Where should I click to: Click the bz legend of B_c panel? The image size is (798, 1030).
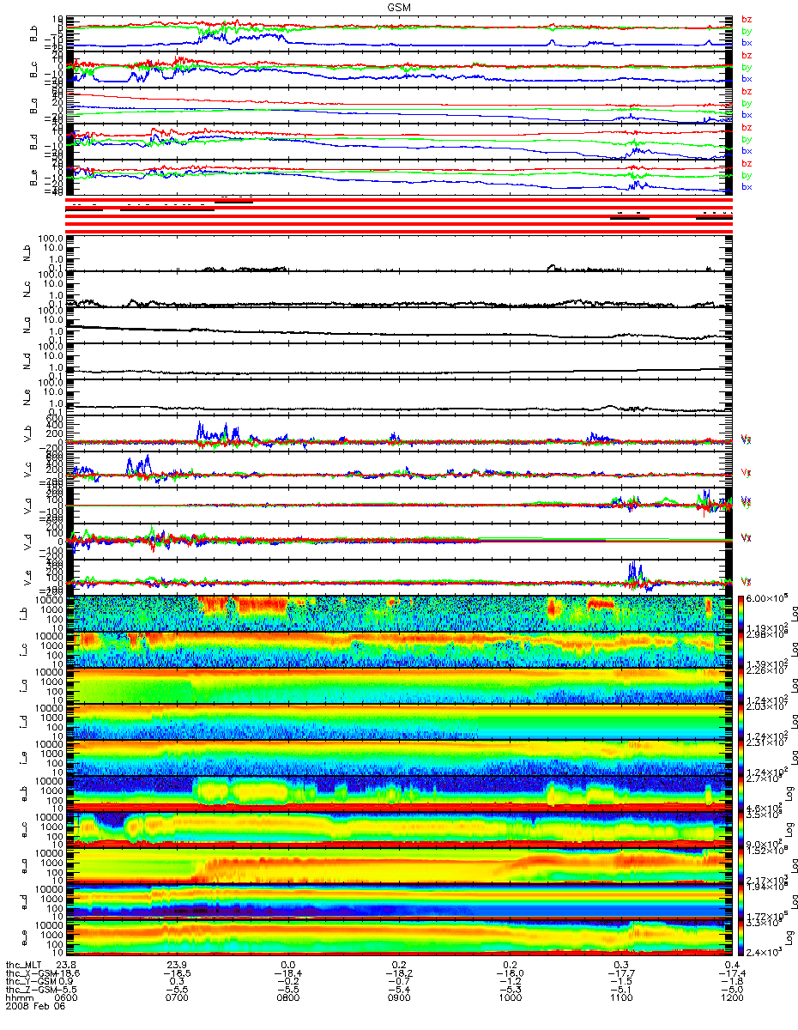click(747, 56)
